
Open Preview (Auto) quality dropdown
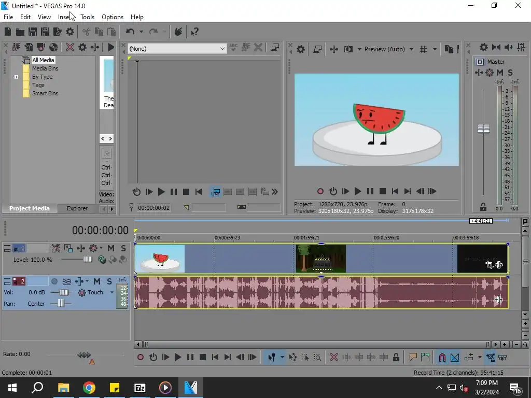click(411, 49)
